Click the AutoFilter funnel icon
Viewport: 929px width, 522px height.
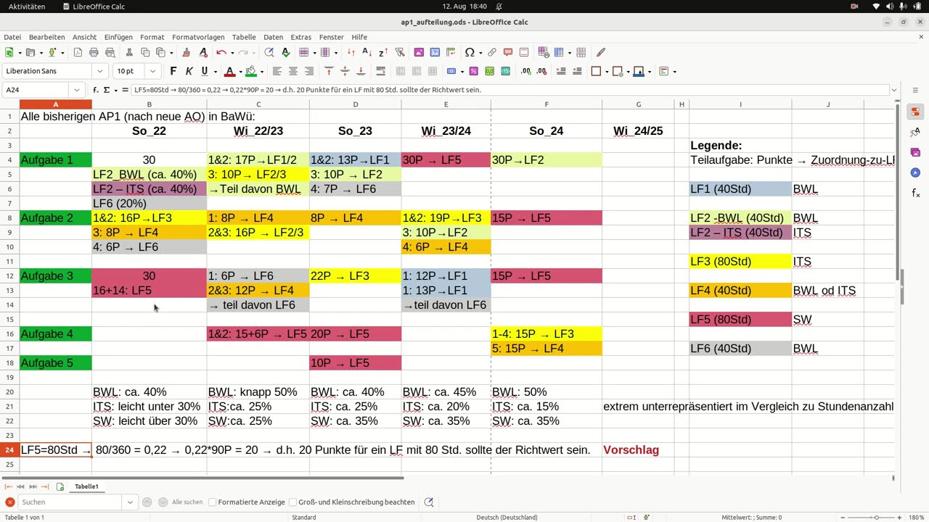pos(400,52)
